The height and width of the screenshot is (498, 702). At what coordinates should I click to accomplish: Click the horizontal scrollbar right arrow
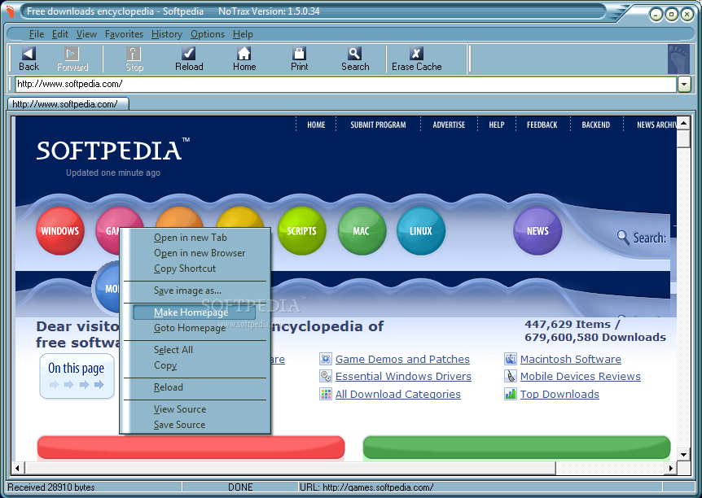click(671, 468)
